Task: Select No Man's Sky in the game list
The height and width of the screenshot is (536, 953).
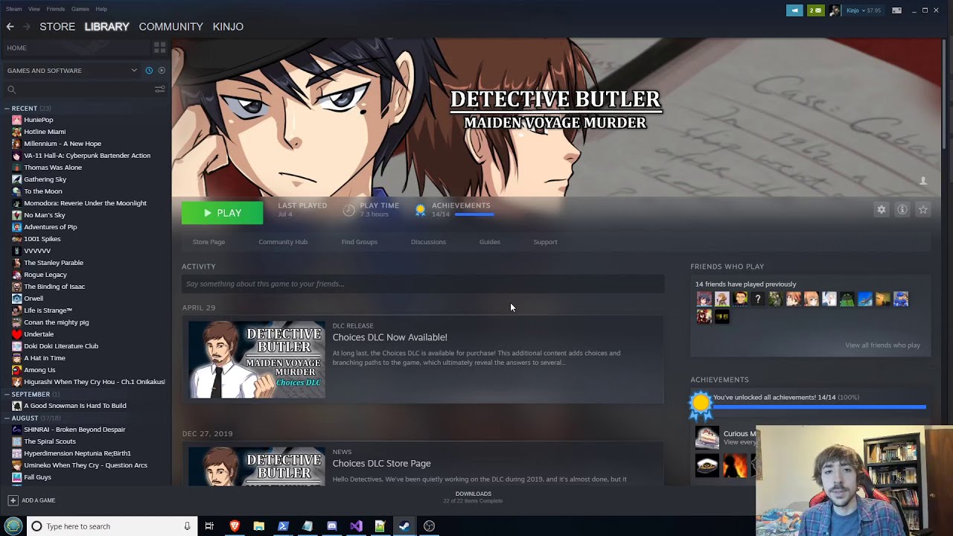Action: click(x=44, y=215)
